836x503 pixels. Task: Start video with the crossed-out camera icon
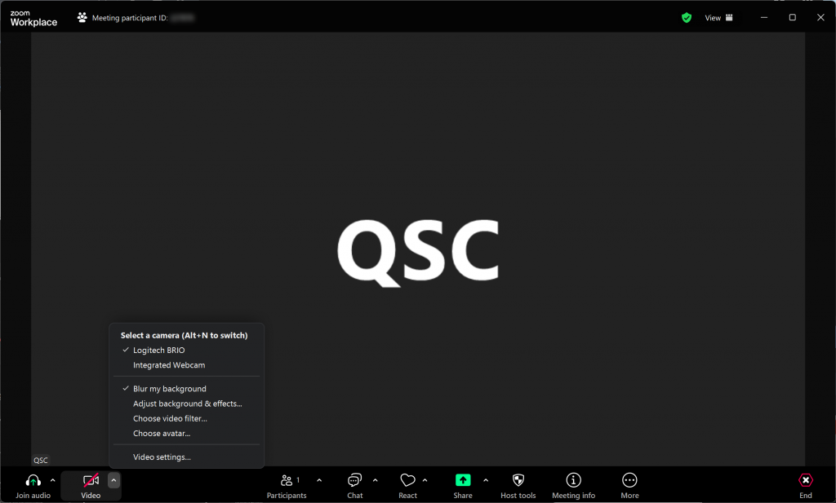(x=91, y=480)
